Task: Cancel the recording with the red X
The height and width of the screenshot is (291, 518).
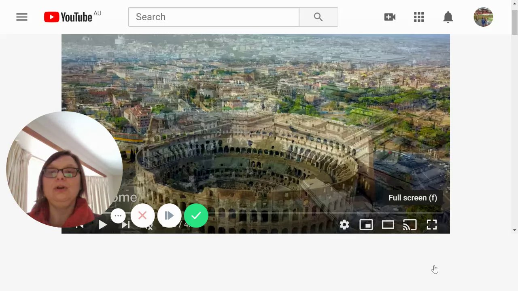Action: click(x=142, y=216)
